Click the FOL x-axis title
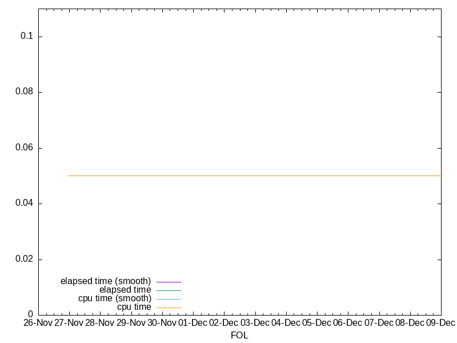The image size is (457, 343). (x=239, y=336)
